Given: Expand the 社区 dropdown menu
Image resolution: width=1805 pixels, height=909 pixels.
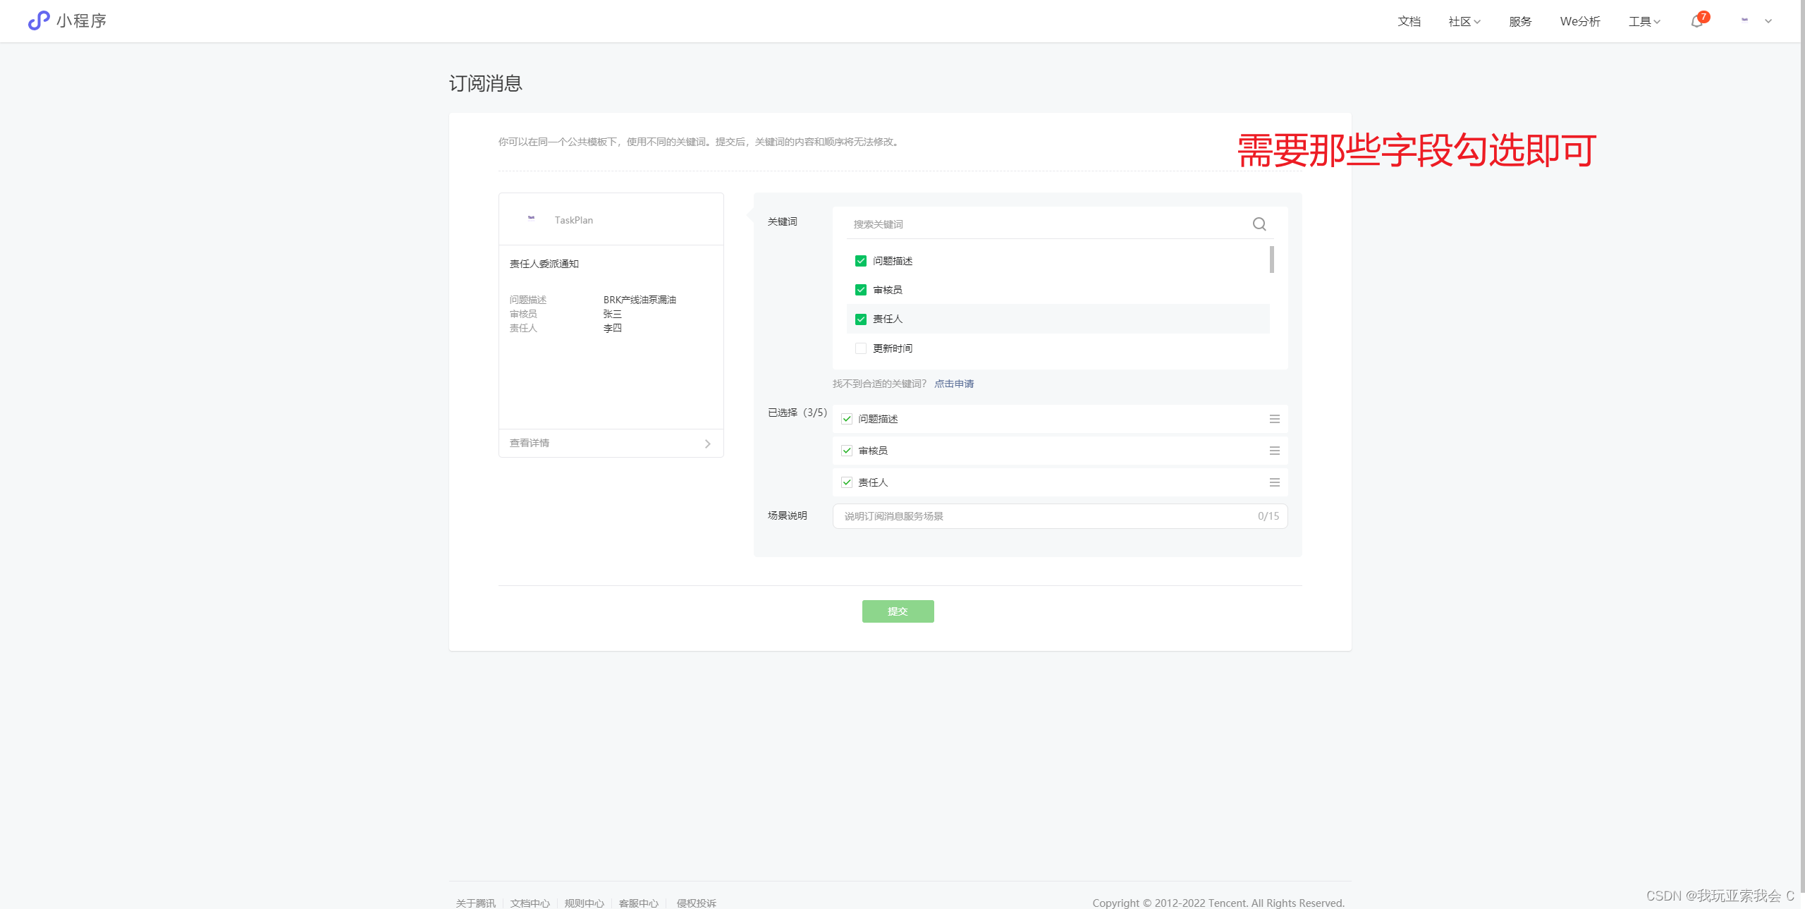Looking at the screenshot, I should (1464, 21).
